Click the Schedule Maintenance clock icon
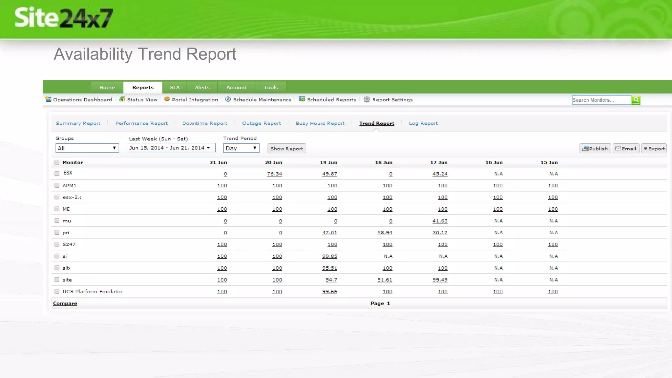672x378 pixels. (x=228, y=99)
